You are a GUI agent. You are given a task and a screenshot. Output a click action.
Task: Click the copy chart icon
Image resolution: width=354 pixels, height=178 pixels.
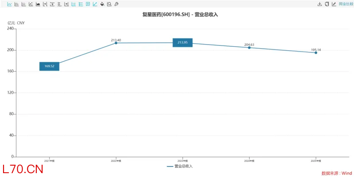click(x=327, y=4)
